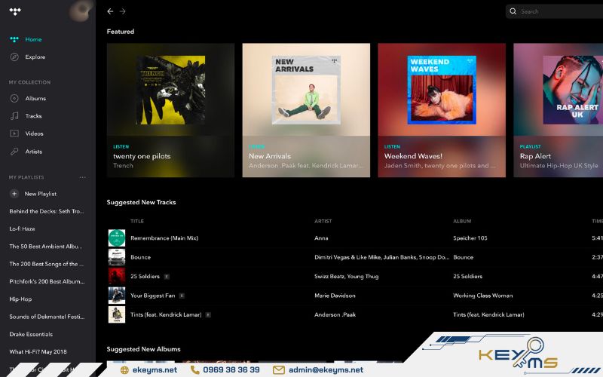
Task: Click the search input field
Action: tap(554, 11)
